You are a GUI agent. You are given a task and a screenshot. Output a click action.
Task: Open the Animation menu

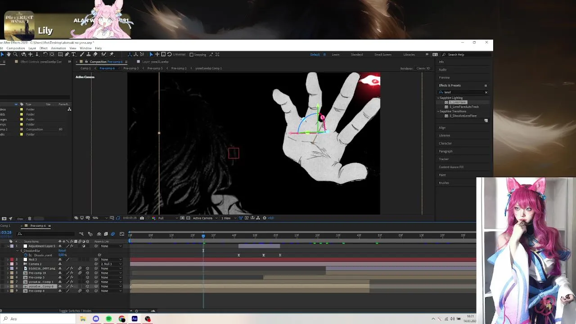[58, 48]
